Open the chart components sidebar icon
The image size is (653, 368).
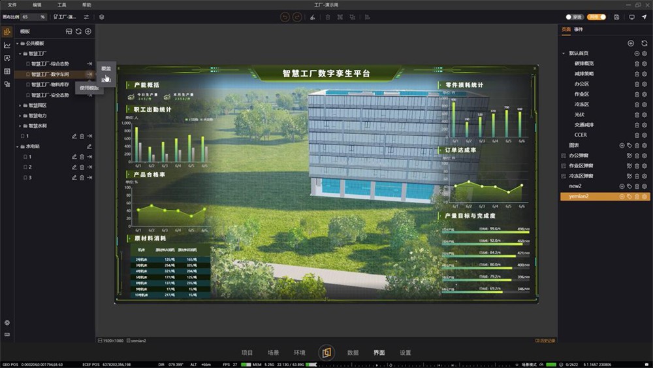7,45
